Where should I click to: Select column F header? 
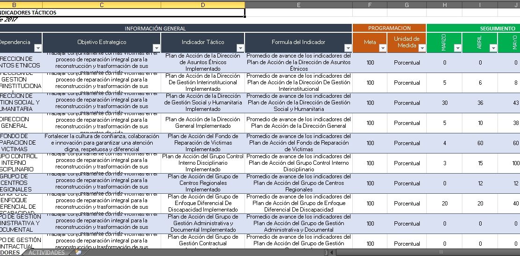370,5
